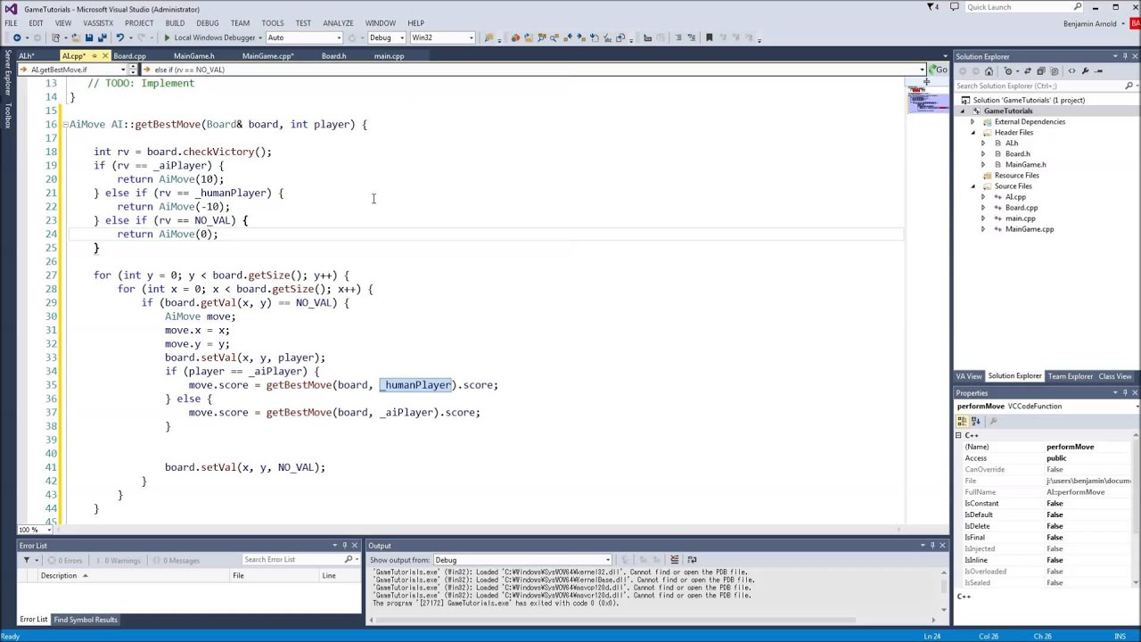Open the BUILD menu
The height and width of the screenshot is (642, 1141).
click(175, 23)
